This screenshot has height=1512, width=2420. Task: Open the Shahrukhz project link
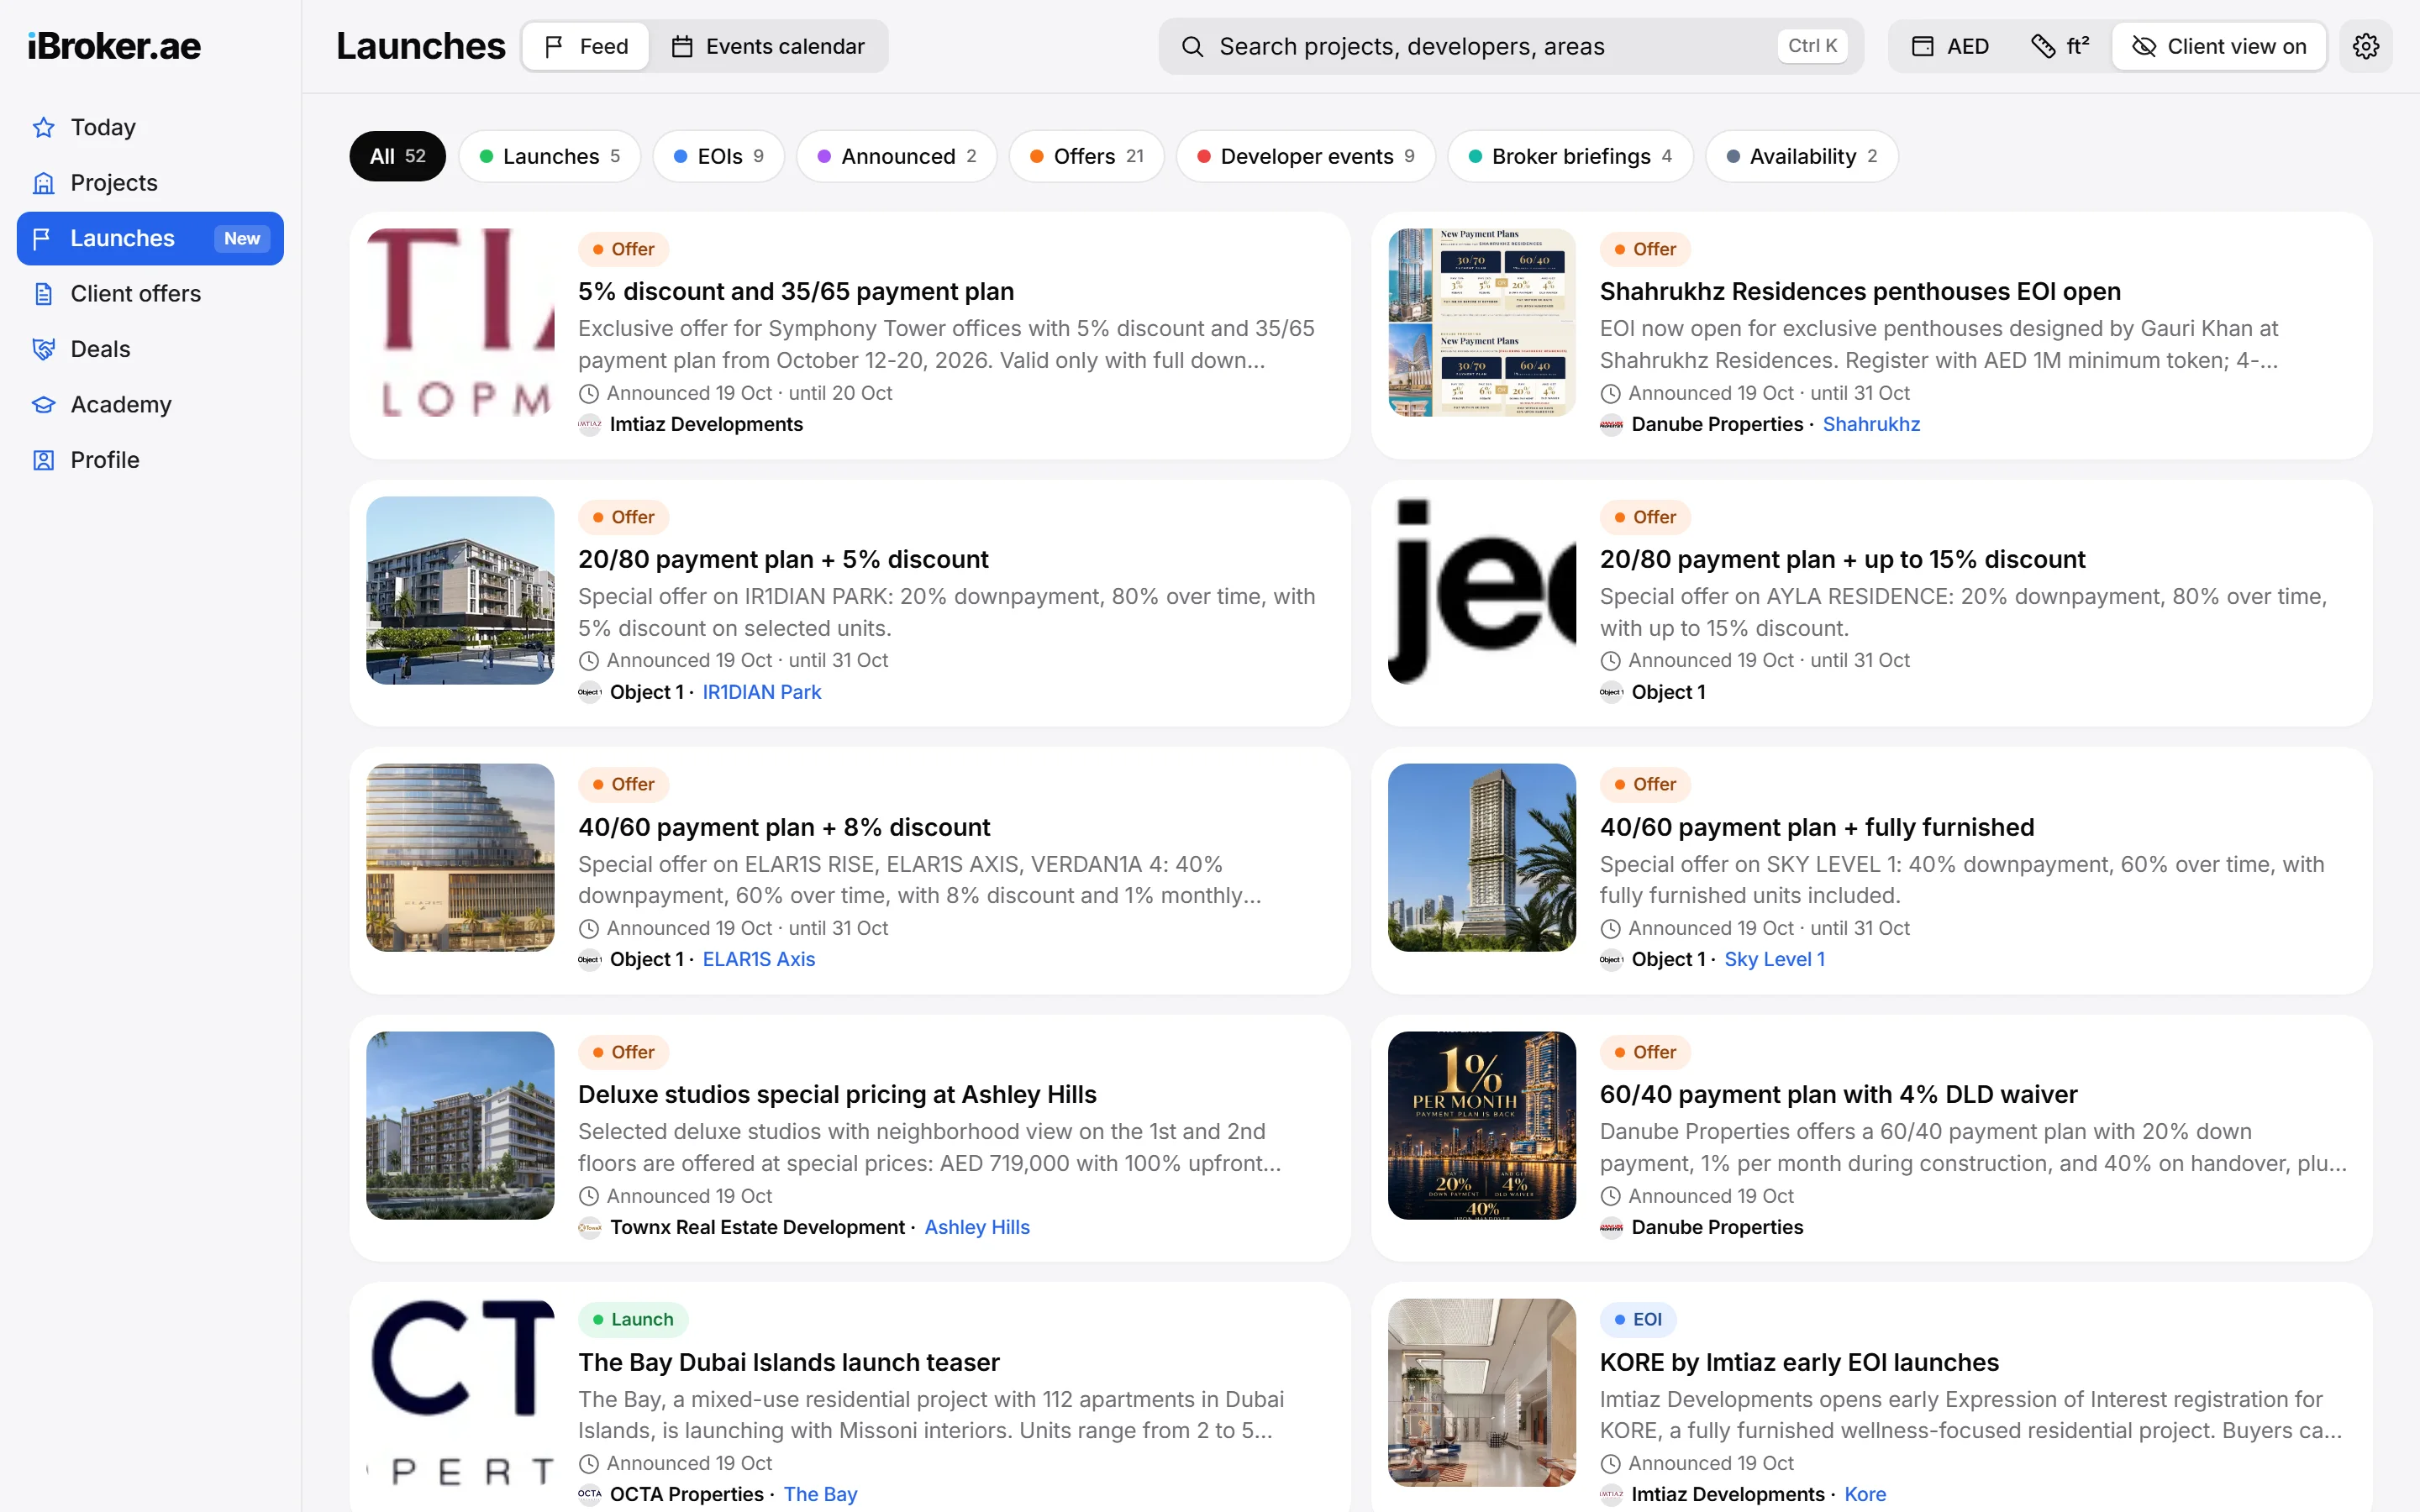click(x=1871, y=424)
